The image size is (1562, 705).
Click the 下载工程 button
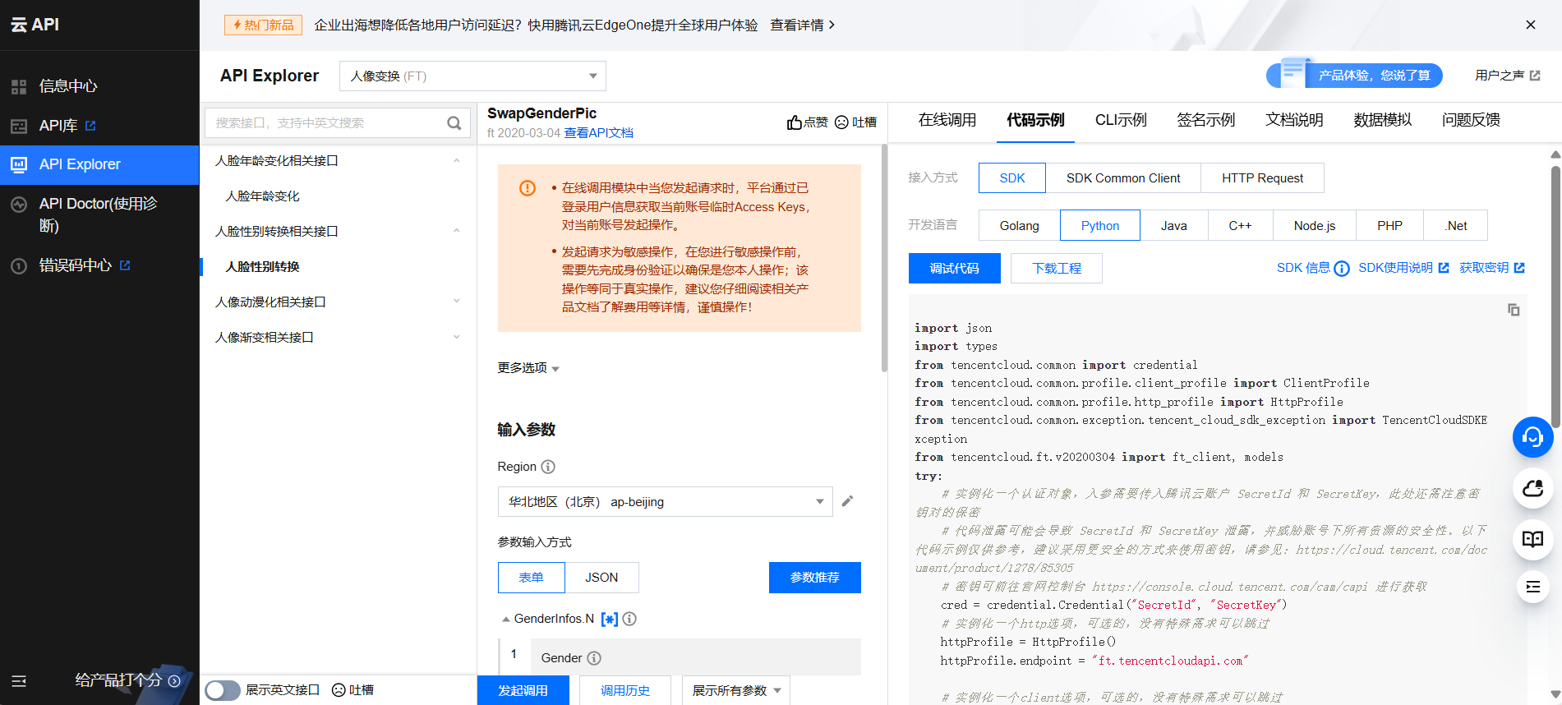(x=1057, y=269)
